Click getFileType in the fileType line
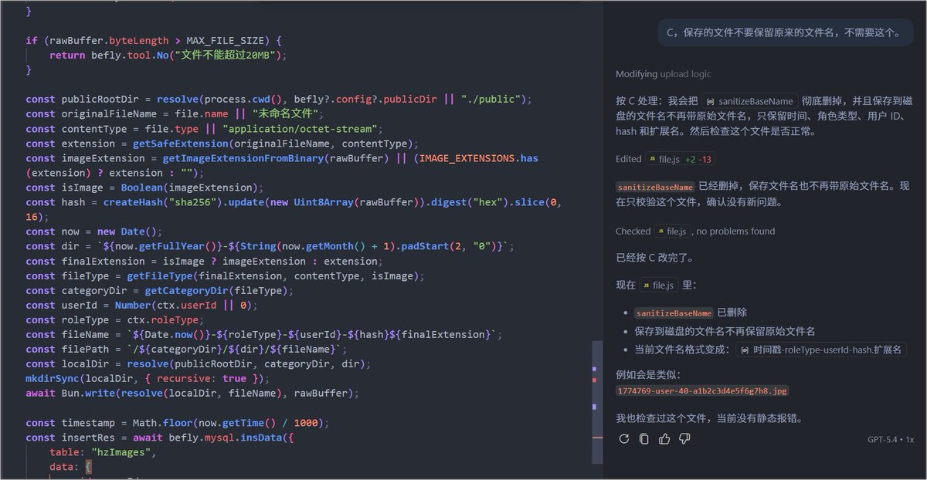Viewport: 927px width, 480px height. click(159, 275)
